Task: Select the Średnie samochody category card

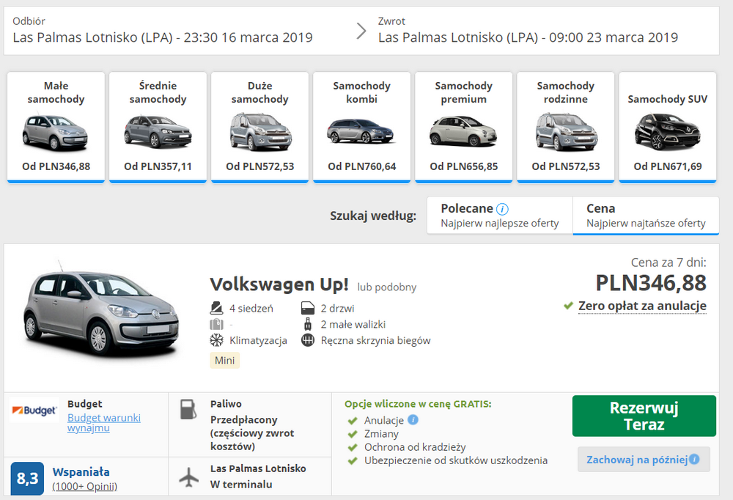Action: [158, 128]
